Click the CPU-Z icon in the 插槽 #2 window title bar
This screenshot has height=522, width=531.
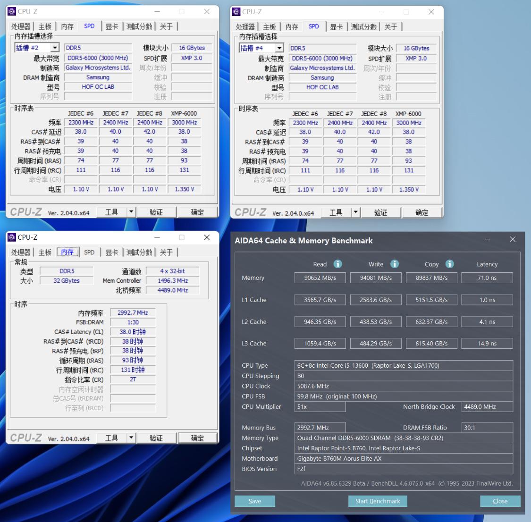(12, 11)
